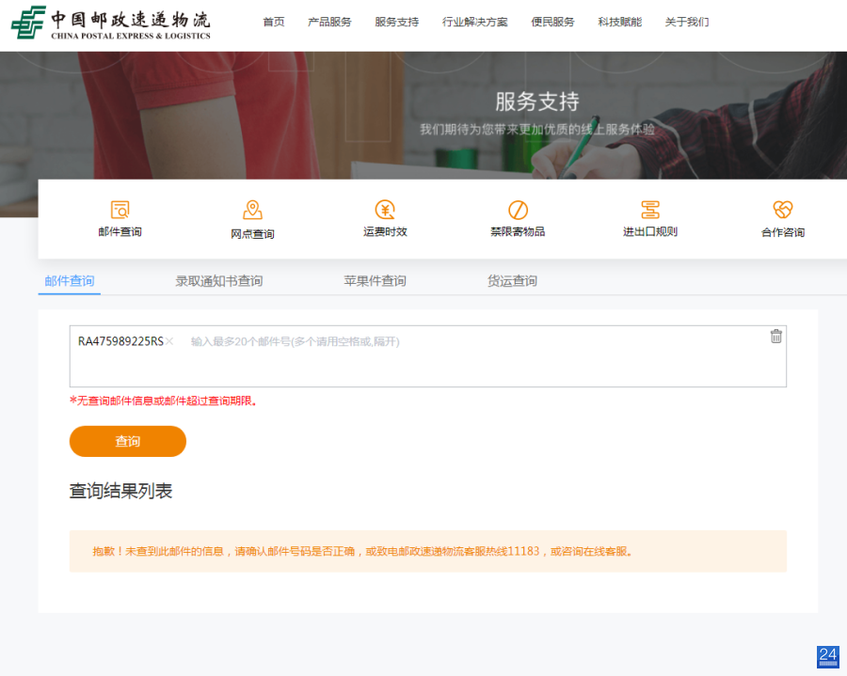Switch to the 苹果件查询 tab
The width and height of the screenshot is (847, 676).
click(x=375, y=281)
